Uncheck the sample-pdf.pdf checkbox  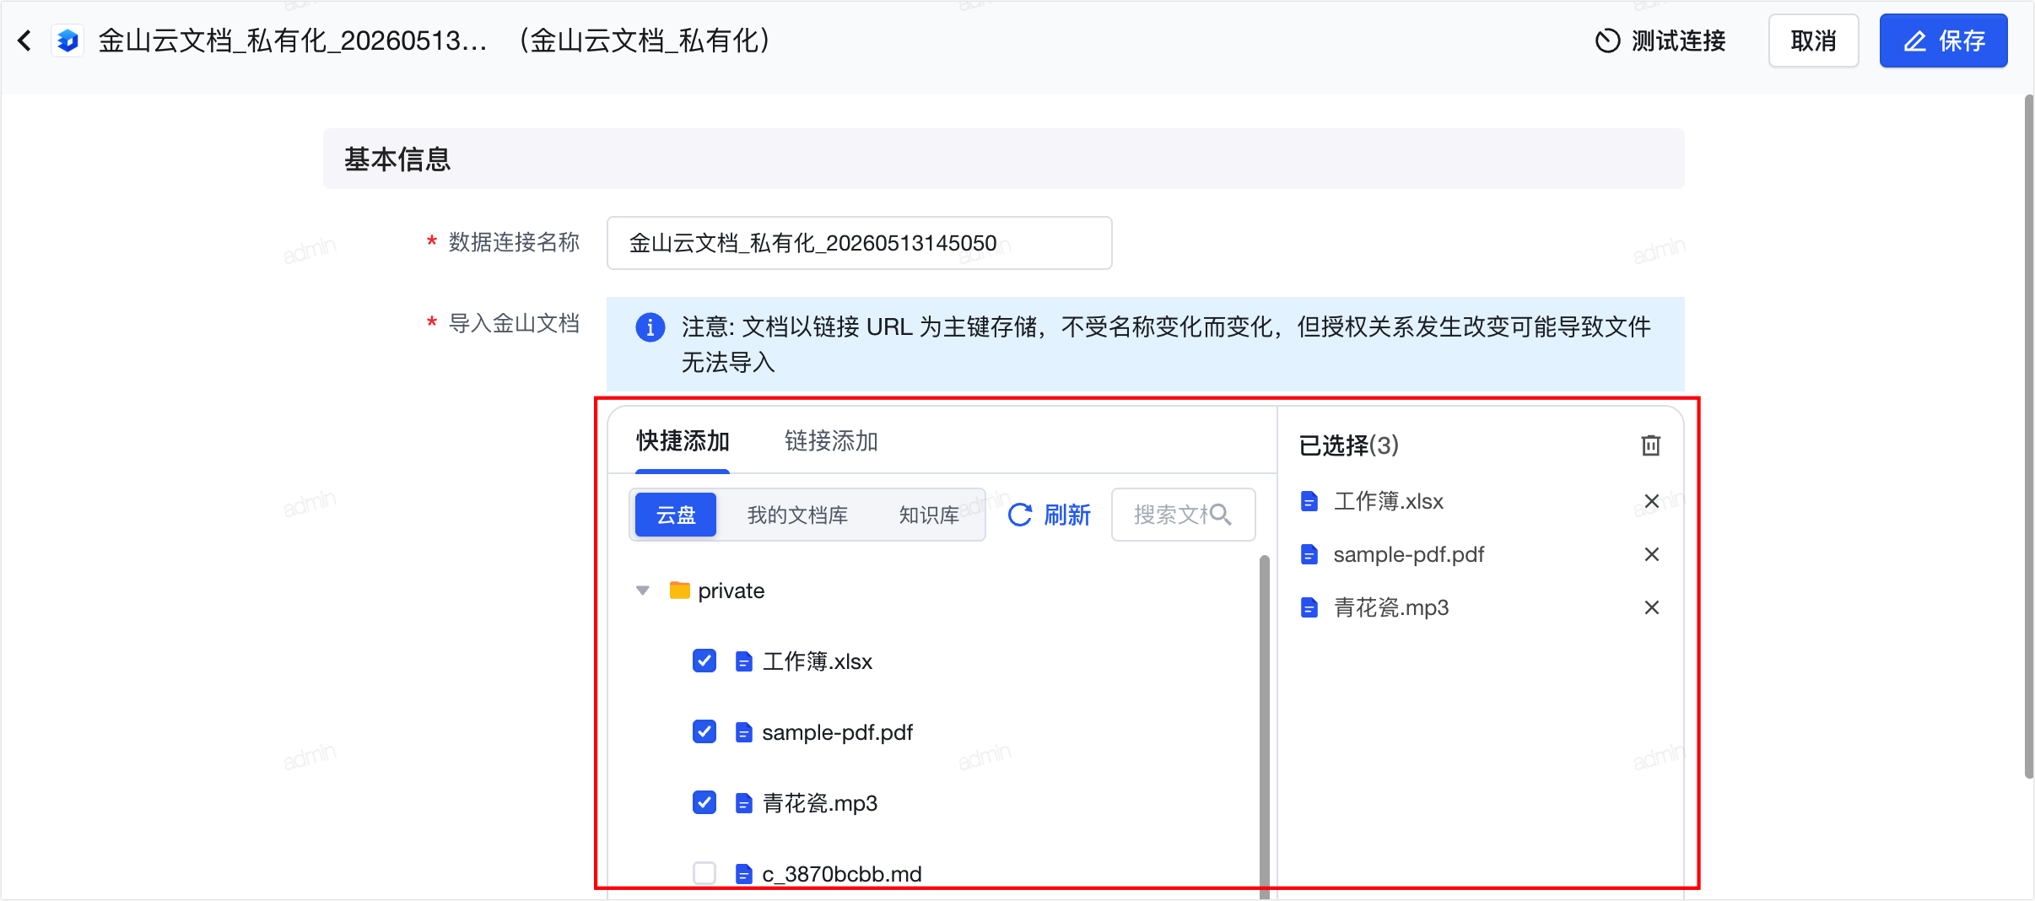[x=704, y=731]
